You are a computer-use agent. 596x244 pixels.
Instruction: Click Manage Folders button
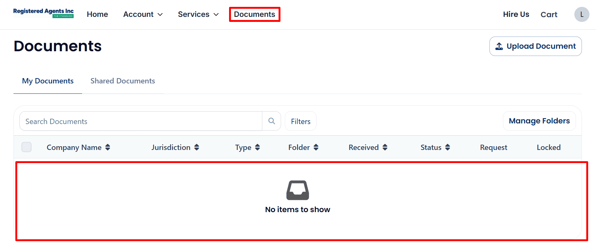(x=539, y=121)
